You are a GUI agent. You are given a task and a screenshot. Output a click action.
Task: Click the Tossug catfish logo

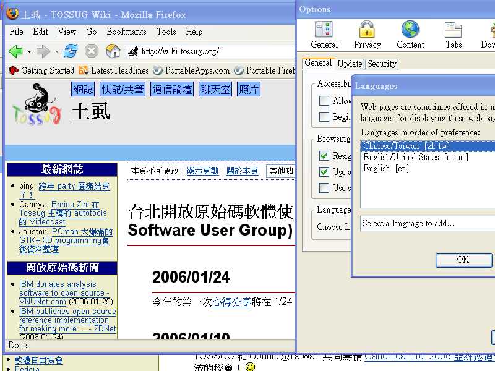click(37, 104)
